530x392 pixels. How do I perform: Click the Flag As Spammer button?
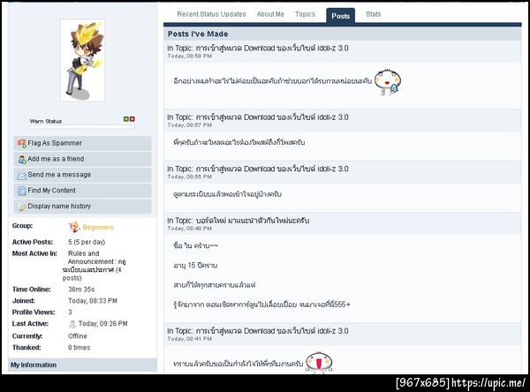pyautogui.click(x=82, y=143)
